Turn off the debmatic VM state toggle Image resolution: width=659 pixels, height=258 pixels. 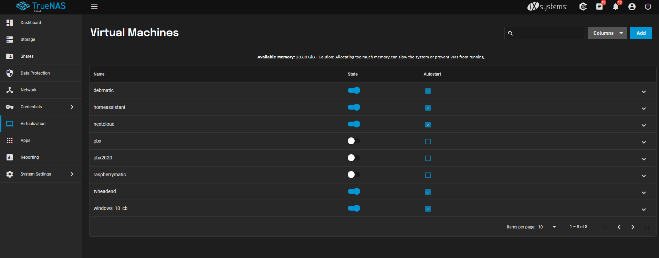(354, 90)
